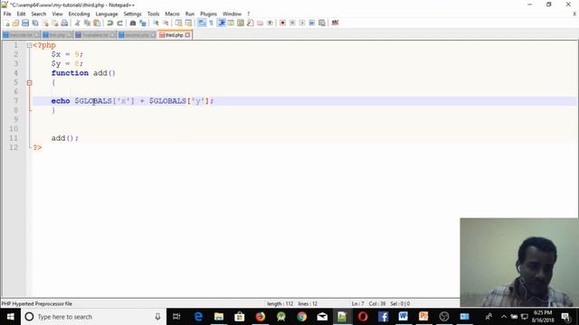Open the ? help menu
The image size is (579, 325).
(249, 14)
